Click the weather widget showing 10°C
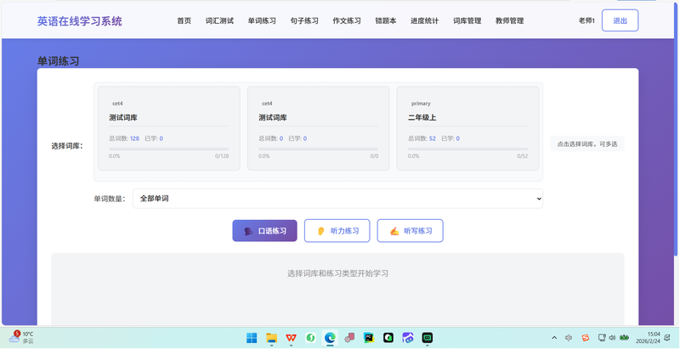 click(x=23, y=338)
